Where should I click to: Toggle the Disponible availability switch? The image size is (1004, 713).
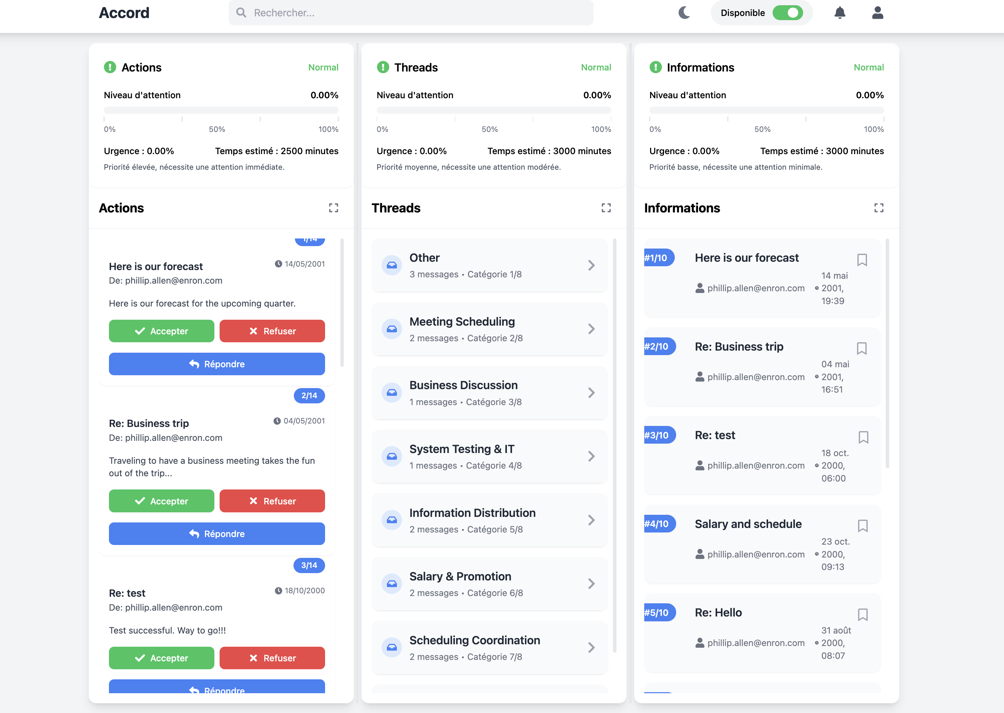(x=787, y=13)
